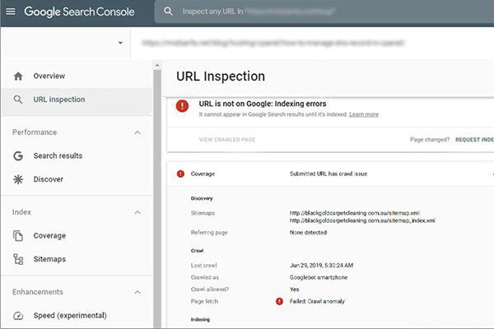Click the Inspect any URL search field

coord(324,12)
